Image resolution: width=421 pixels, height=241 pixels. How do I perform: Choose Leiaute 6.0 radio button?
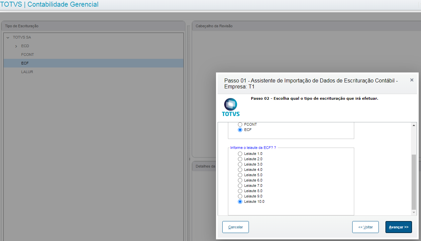point(240,180)
